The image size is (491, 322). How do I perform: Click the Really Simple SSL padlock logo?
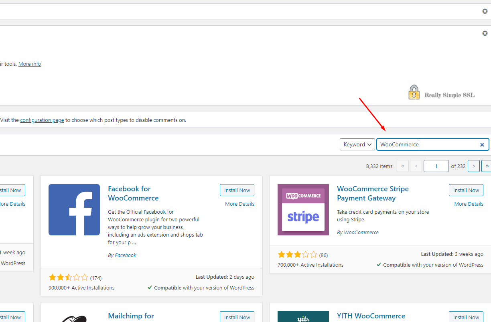point(414,92)
